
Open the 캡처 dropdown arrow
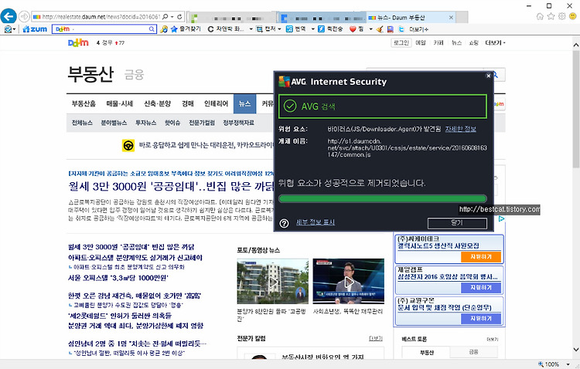click(279, 29)
